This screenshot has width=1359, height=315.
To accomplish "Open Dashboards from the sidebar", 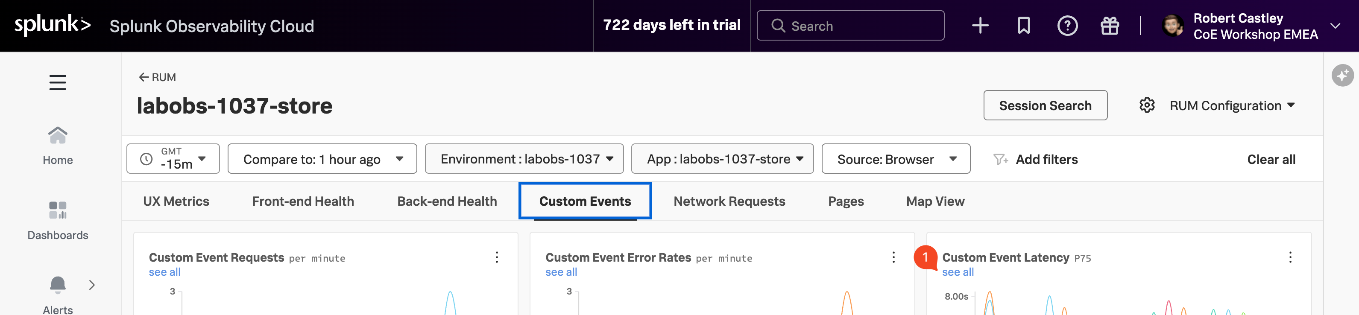I will 58,220.
